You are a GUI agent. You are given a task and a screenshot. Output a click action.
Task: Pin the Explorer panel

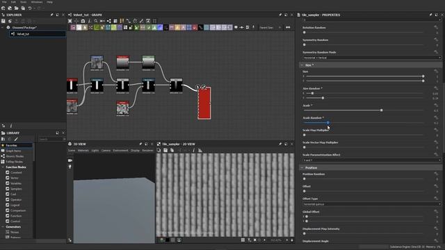coord(51,15)
